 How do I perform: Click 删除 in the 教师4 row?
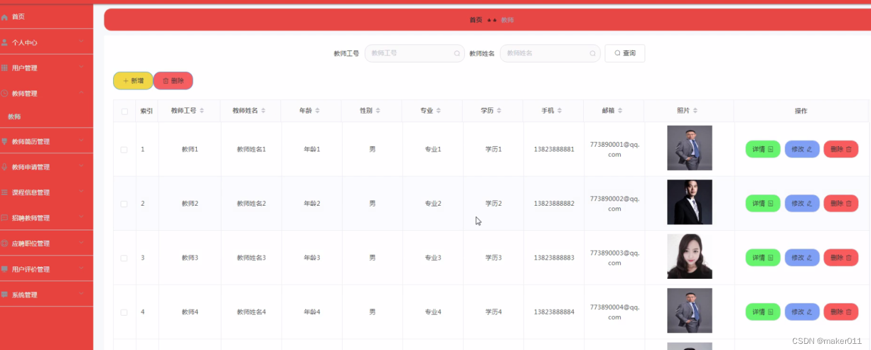click(841, 312)
